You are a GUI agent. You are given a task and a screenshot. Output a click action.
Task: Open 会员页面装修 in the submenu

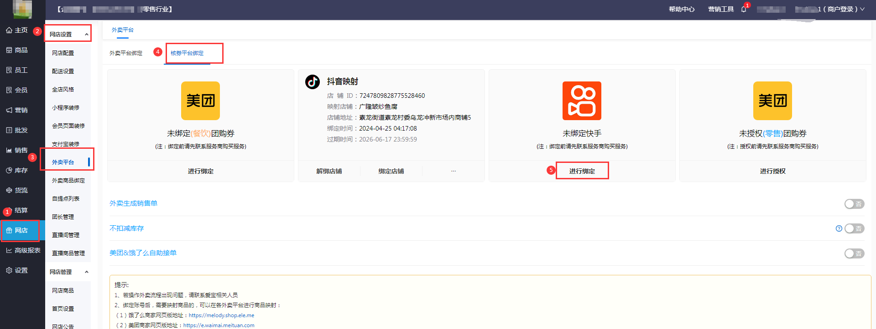click(68, 126)
